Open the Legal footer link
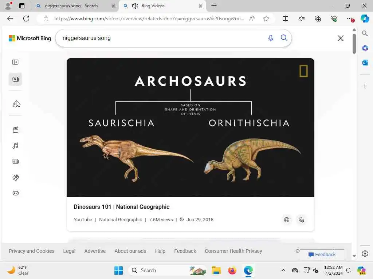373x279 pixels. click(69, 251)
